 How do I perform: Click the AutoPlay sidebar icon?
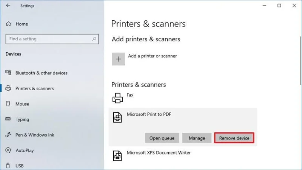click(x=8, y=150)
